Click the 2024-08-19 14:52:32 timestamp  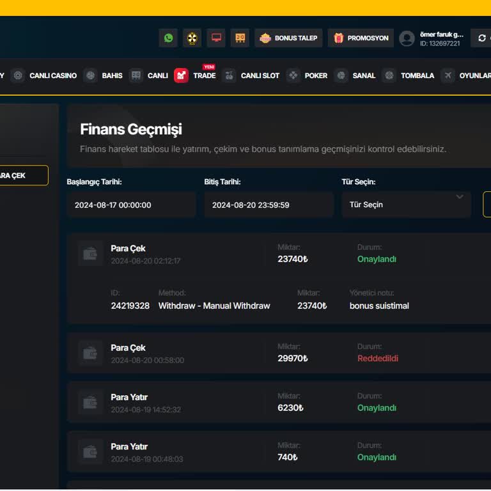click(x=146, y=410)
